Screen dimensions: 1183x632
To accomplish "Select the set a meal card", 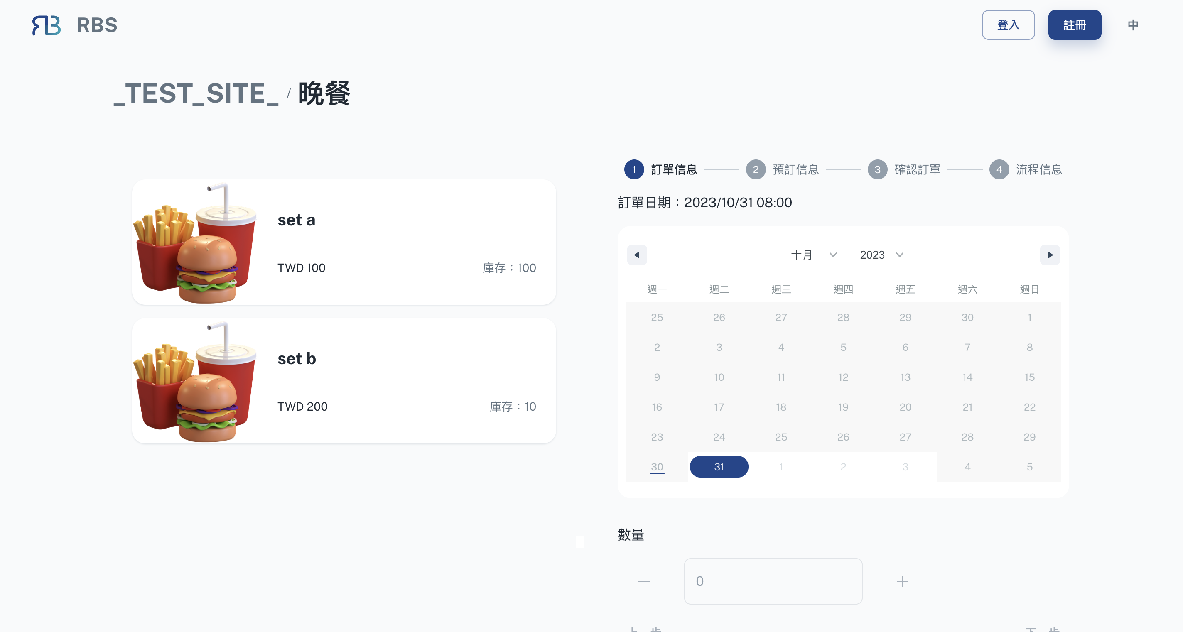I will click(344, 243).
